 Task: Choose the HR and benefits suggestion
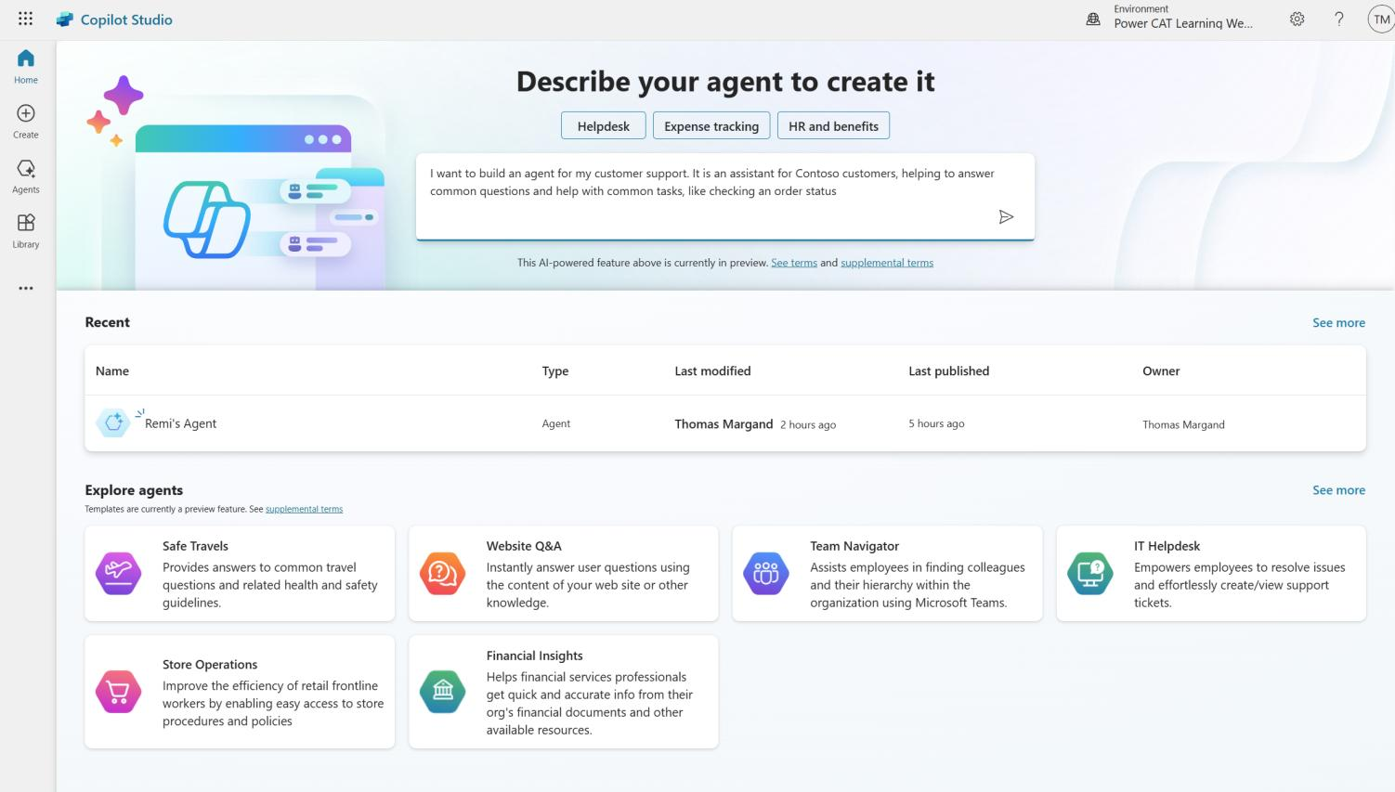coord(833,126)
